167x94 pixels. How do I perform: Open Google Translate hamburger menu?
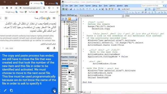pos(54,18)
